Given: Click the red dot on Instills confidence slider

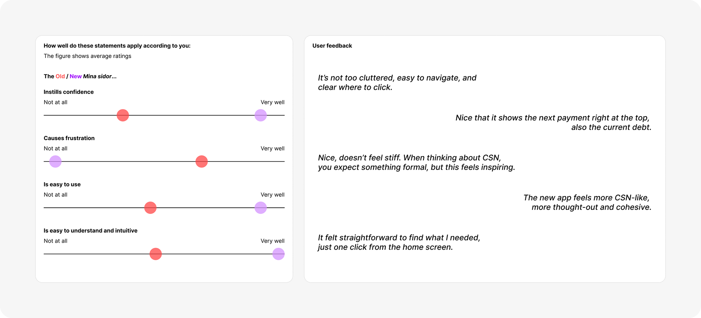Looking at the screenshot, I should 123,115.
